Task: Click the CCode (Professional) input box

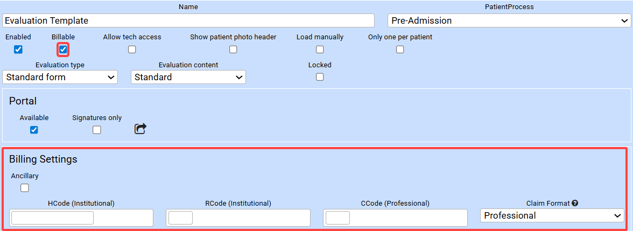Action: 338,218
